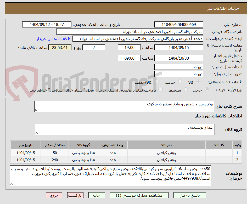Click the چاپ print button
The width and height of the screenshot is (247, 204).
point(97,195)
